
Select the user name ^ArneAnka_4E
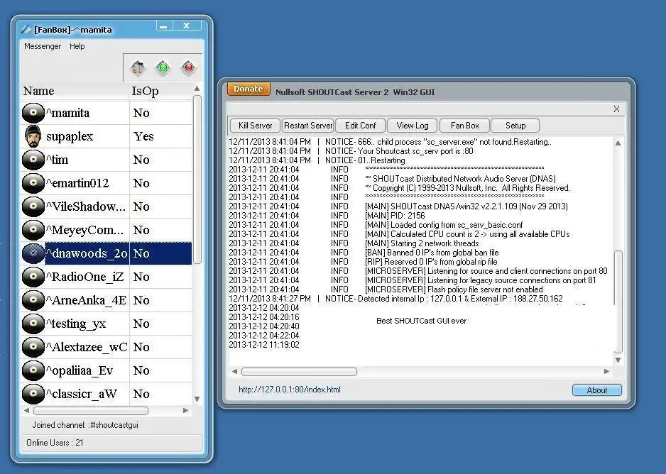pyautogui.click(x=86, y=300)
